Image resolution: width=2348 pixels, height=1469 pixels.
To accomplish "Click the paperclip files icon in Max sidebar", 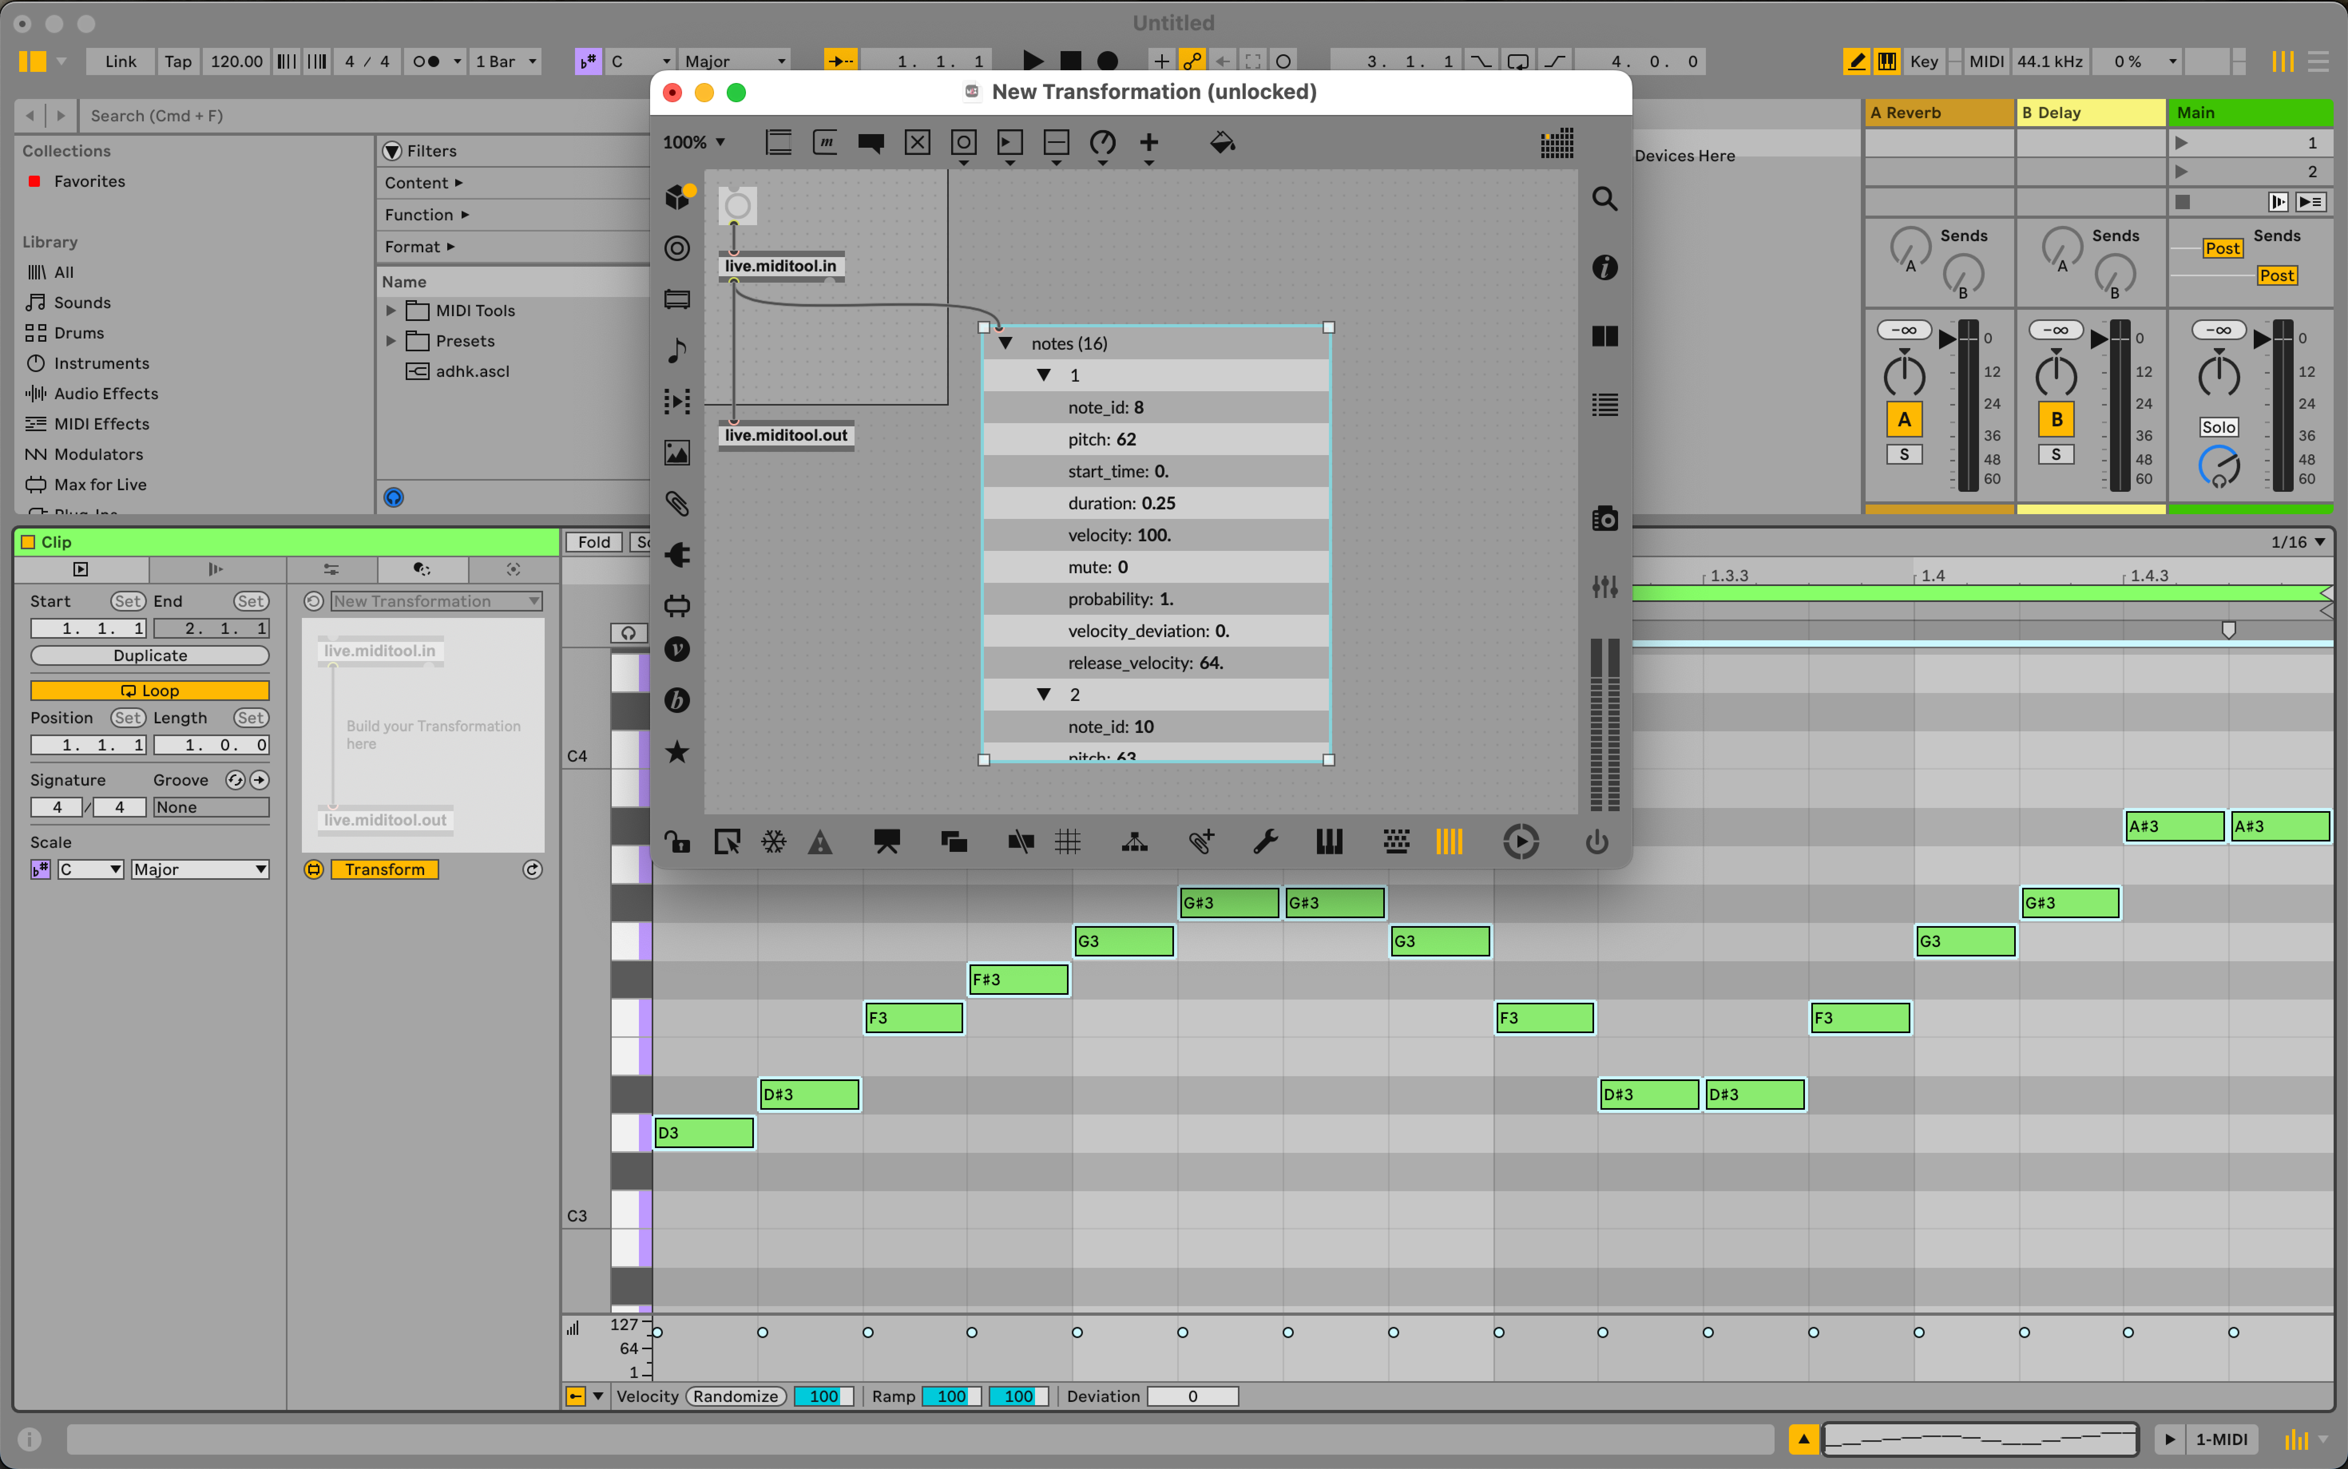I will tap(677, 503).
